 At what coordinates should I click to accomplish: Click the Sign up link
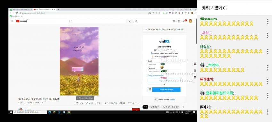[172, 100]
